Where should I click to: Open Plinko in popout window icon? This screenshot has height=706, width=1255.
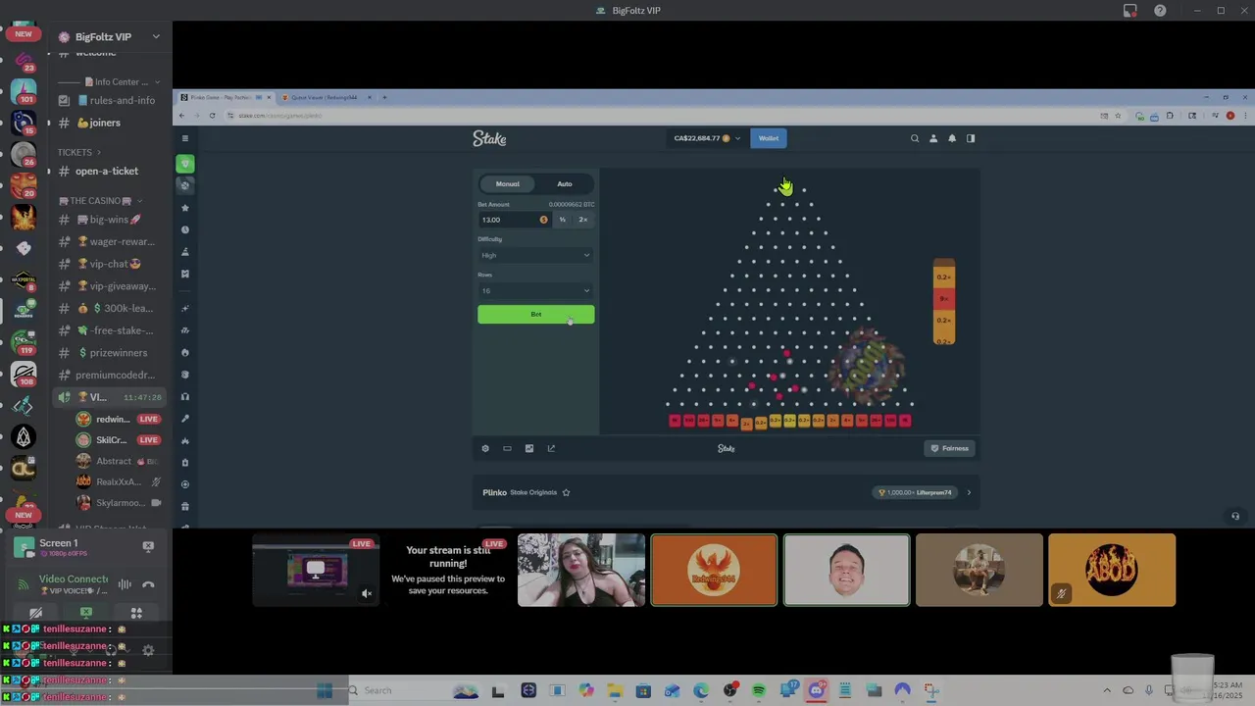click(x=551, y=448)
